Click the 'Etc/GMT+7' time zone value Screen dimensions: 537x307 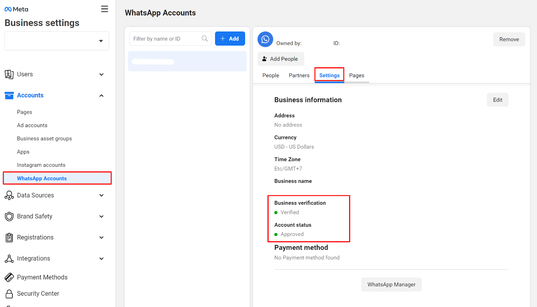click(x=288, y=169)
